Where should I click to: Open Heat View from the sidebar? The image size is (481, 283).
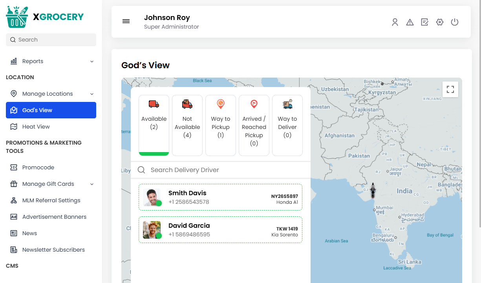tap(36, 127)
